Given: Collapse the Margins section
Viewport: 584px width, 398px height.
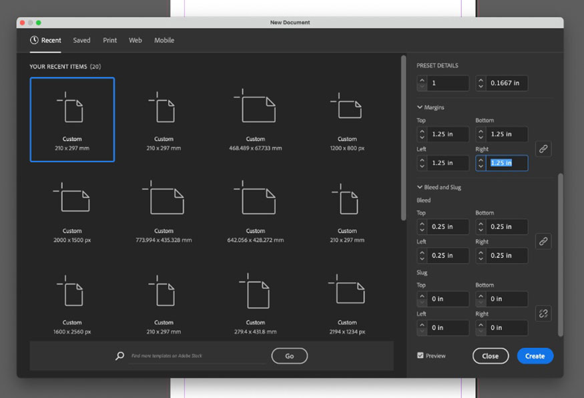Looking at the screenshot, I should pyautogui.click(x=419, y=108).
